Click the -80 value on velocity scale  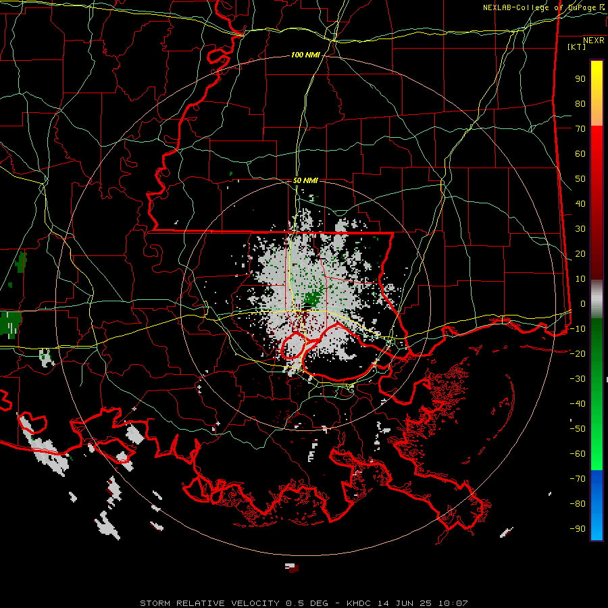(x=578, y=504)
